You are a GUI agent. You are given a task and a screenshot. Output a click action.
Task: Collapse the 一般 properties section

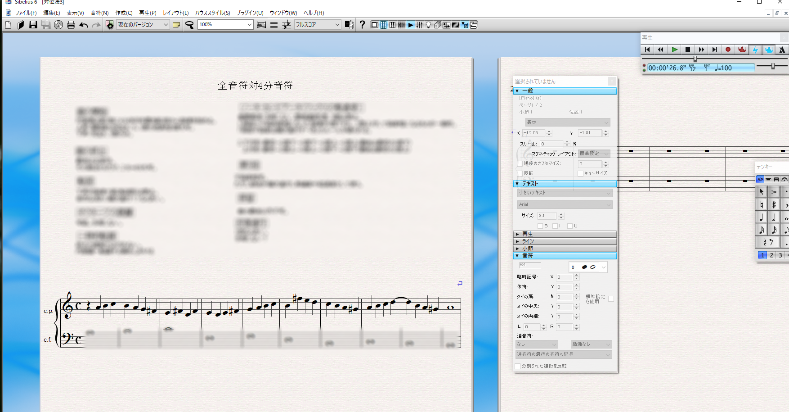tap(565, 91)
